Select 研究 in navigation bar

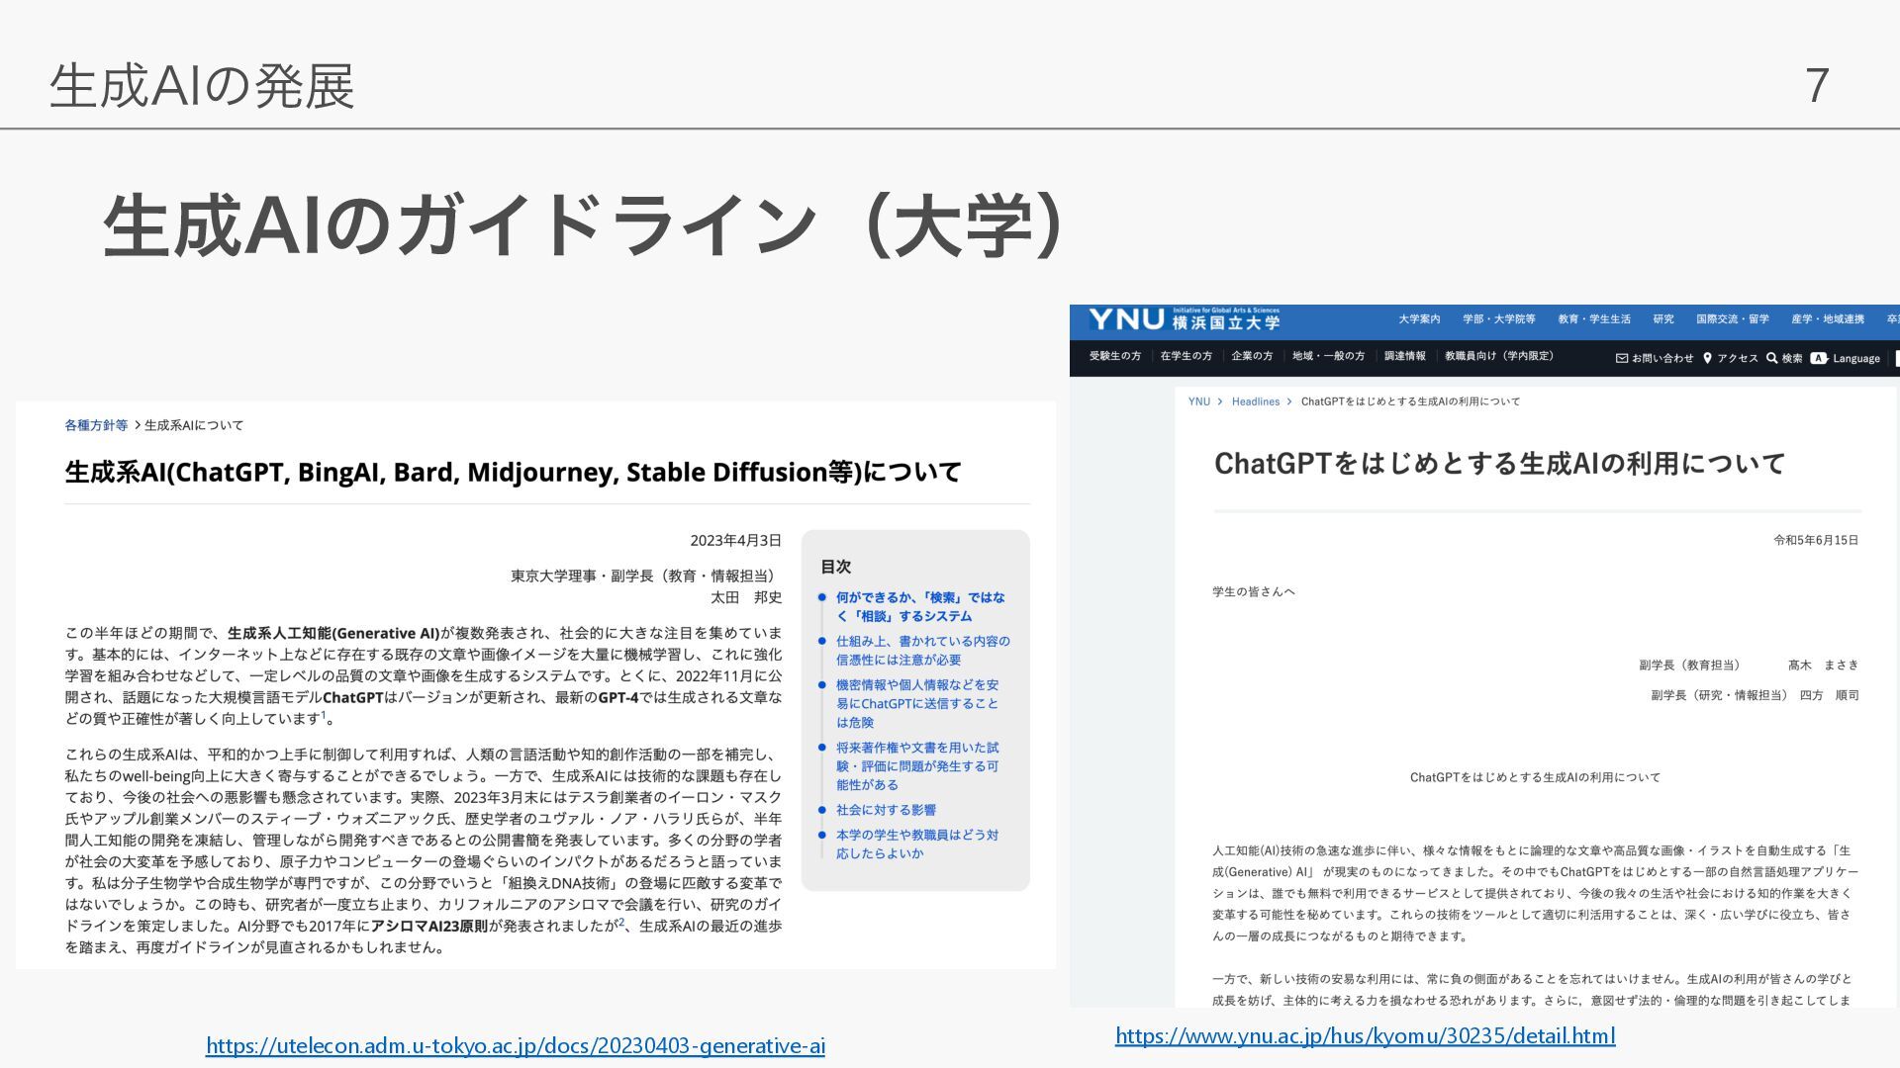click(1663, 318)
